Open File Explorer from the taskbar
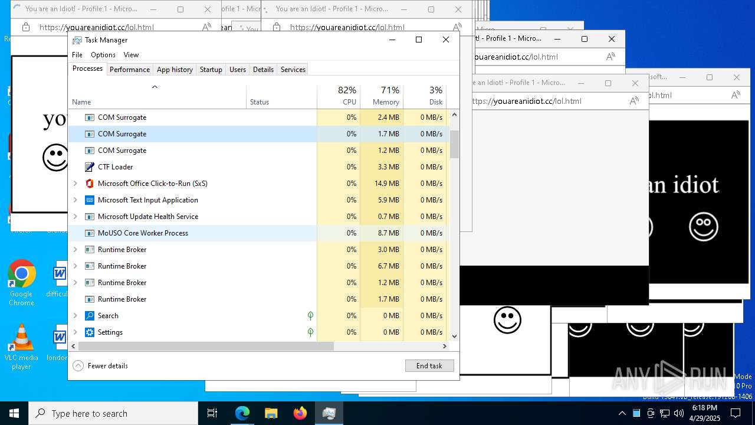 point(271,413)
